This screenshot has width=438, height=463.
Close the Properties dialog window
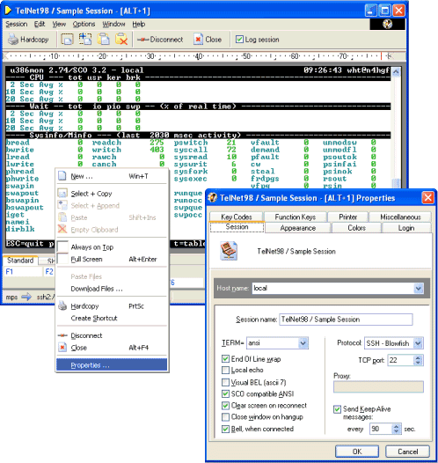(427, 197)
